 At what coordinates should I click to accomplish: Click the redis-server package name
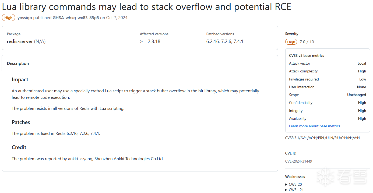[20, 41]
